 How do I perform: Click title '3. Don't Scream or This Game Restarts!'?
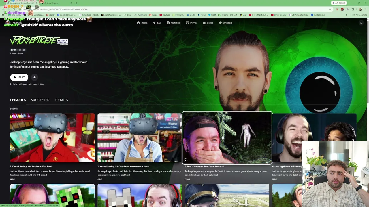pos(204,166)
